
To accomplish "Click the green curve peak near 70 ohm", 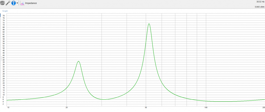I will point(149,24).
